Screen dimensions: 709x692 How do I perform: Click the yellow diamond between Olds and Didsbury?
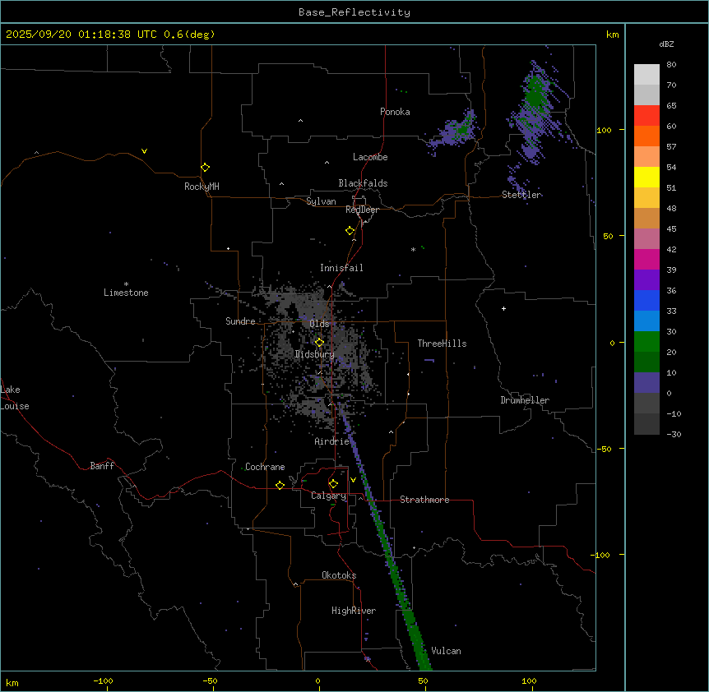tap(319, 343)
